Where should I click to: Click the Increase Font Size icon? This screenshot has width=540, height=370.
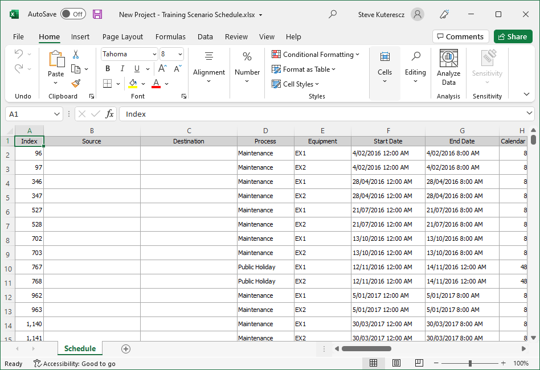[162, 68]
